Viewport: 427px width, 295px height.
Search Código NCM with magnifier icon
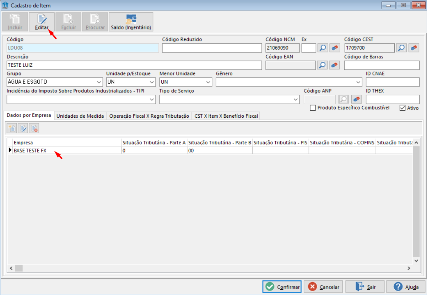pyautogui.click(x=323, y=48)
